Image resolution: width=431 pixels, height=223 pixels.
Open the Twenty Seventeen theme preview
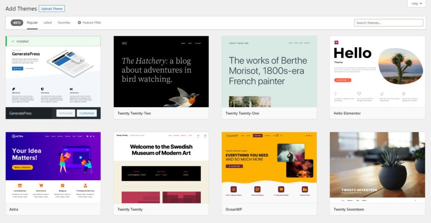[x=378, y=168]
